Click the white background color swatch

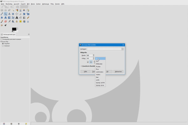[x=17, y=31]
